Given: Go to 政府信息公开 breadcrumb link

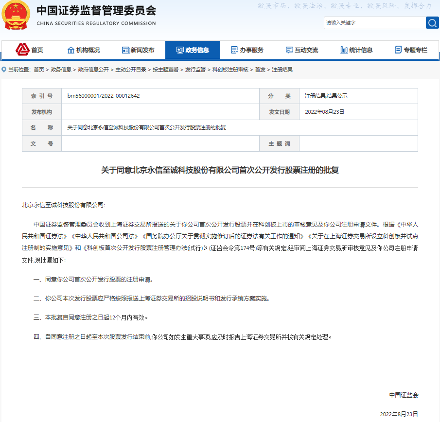Looking at the screenshot, I should (x=93, y=70).
